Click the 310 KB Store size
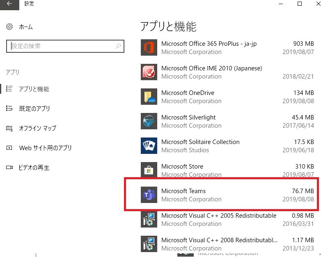The image size is (321, 257). [305, 167]
